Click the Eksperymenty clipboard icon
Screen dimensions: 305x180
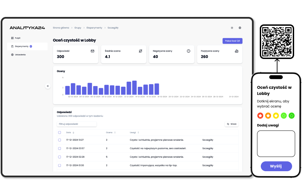(12, 46)
